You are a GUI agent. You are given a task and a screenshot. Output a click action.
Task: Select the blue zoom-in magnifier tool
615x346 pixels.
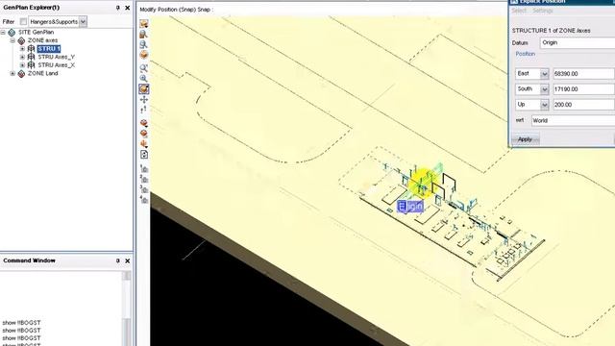[x=144, y=78]
